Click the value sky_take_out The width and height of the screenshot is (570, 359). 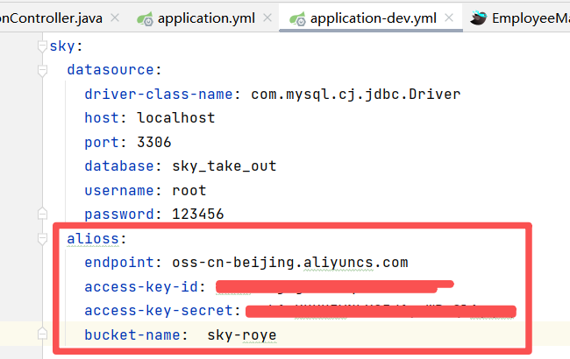click(224, 166)
